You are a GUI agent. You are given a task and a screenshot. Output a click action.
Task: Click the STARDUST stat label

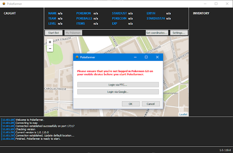tap(119, 13)
